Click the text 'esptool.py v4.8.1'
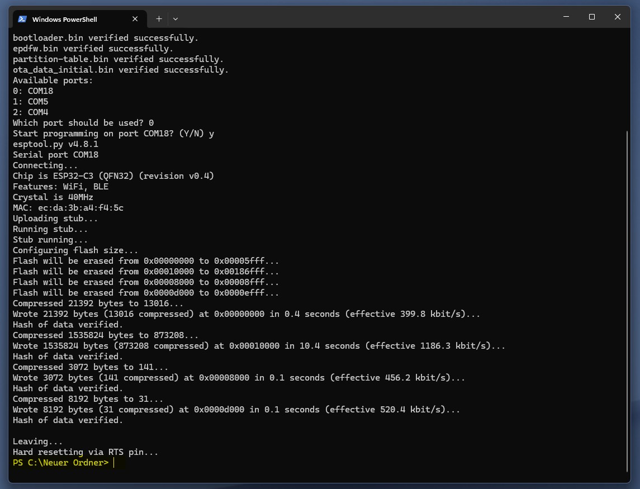640x489 pixels. pyautogui.click(x=55, y=144)
